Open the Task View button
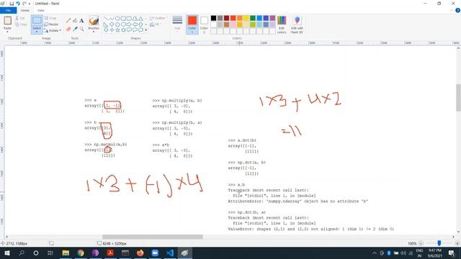The width and height of the screenshot is (461, 259). pyautogui.click(x=50, y=253)
